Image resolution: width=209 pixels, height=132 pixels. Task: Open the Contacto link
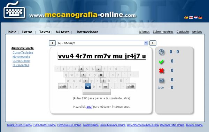click(x=183, y=32)
